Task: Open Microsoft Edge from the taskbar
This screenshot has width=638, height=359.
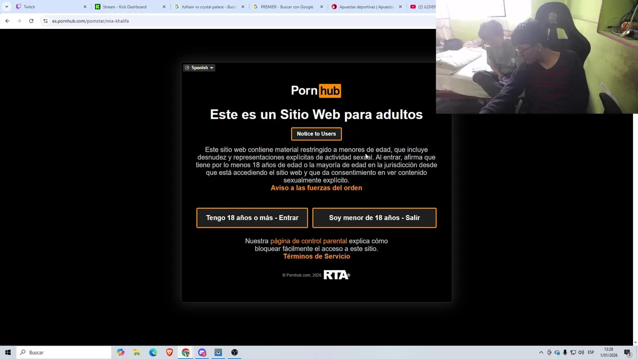Action: point(153,353)
